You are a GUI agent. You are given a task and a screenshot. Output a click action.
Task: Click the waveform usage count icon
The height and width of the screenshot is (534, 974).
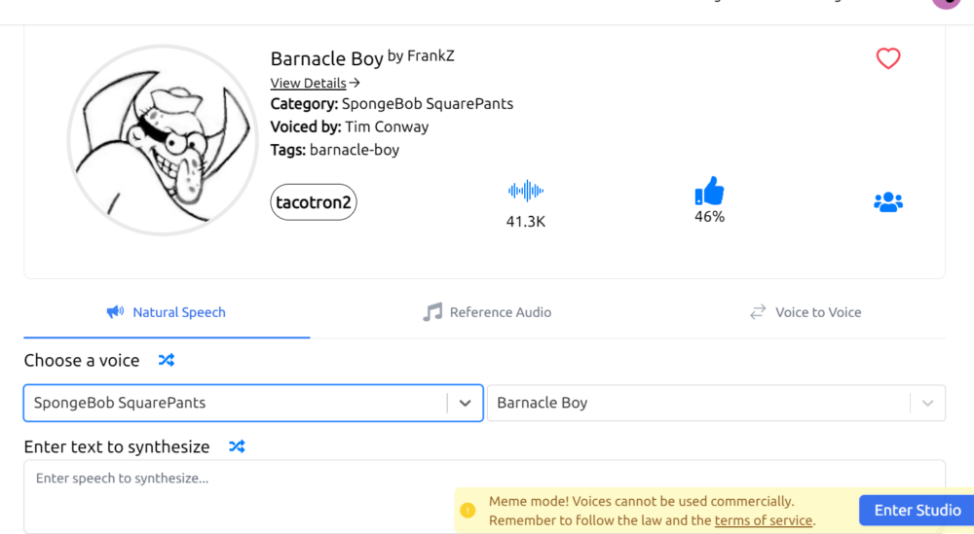coord(525,191)
